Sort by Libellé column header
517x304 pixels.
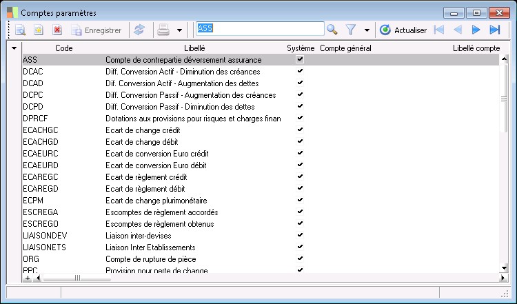[x=194, y=48]
